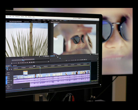Open the Source monitor button editor plus
Viewport: 138px width, 110px height.
(x=48, y=61)
